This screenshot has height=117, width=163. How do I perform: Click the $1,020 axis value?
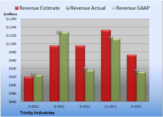pos(11,35)
